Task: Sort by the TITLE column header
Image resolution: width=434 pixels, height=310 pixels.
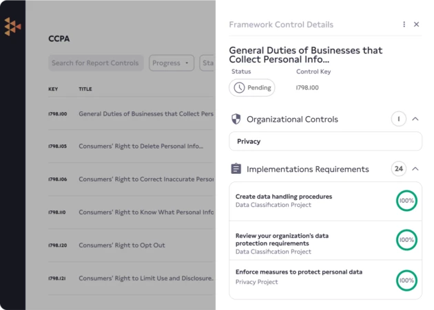Action: point(85,89)
